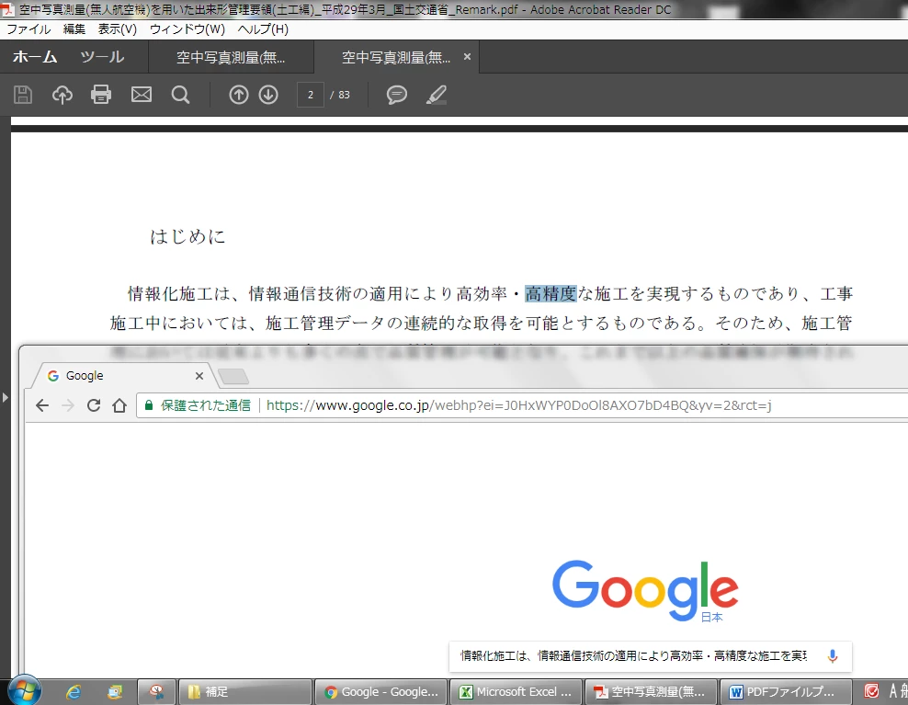
Task: Switch to Google Chrome taskbar button
Action: coord(380,692)
